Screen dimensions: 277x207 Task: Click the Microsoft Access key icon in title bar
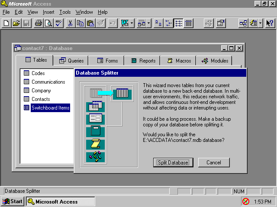[4, 3]
